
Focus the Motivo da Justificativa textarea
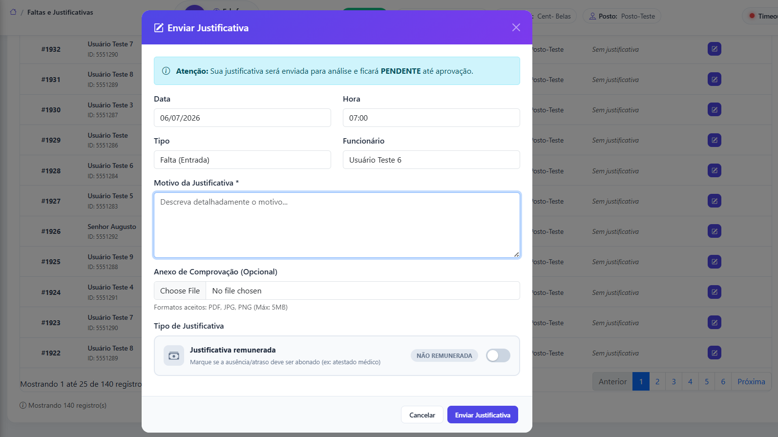[x=337, y=225]
